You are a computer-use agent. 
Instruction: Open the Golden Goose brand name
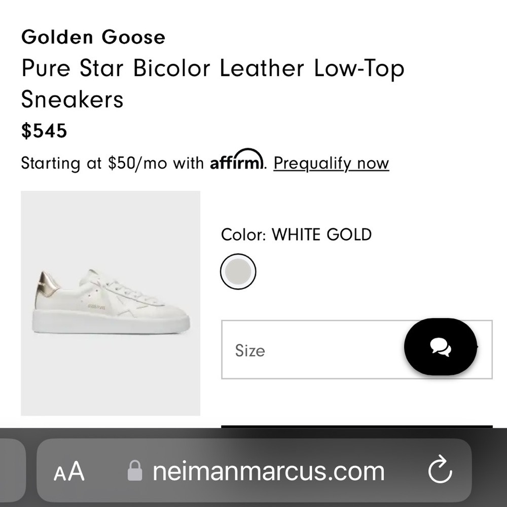click(x=93, y=37)
